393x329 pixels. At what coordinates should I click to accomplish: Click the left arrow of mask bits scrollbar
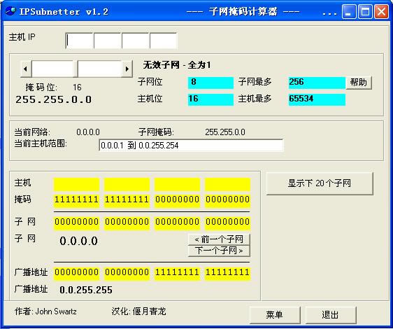pos(26,69)
